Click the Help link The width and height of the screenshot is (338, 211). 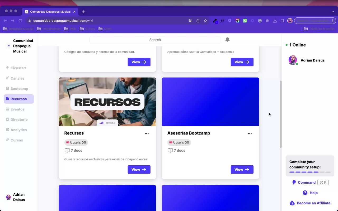(x=310, y=193)
